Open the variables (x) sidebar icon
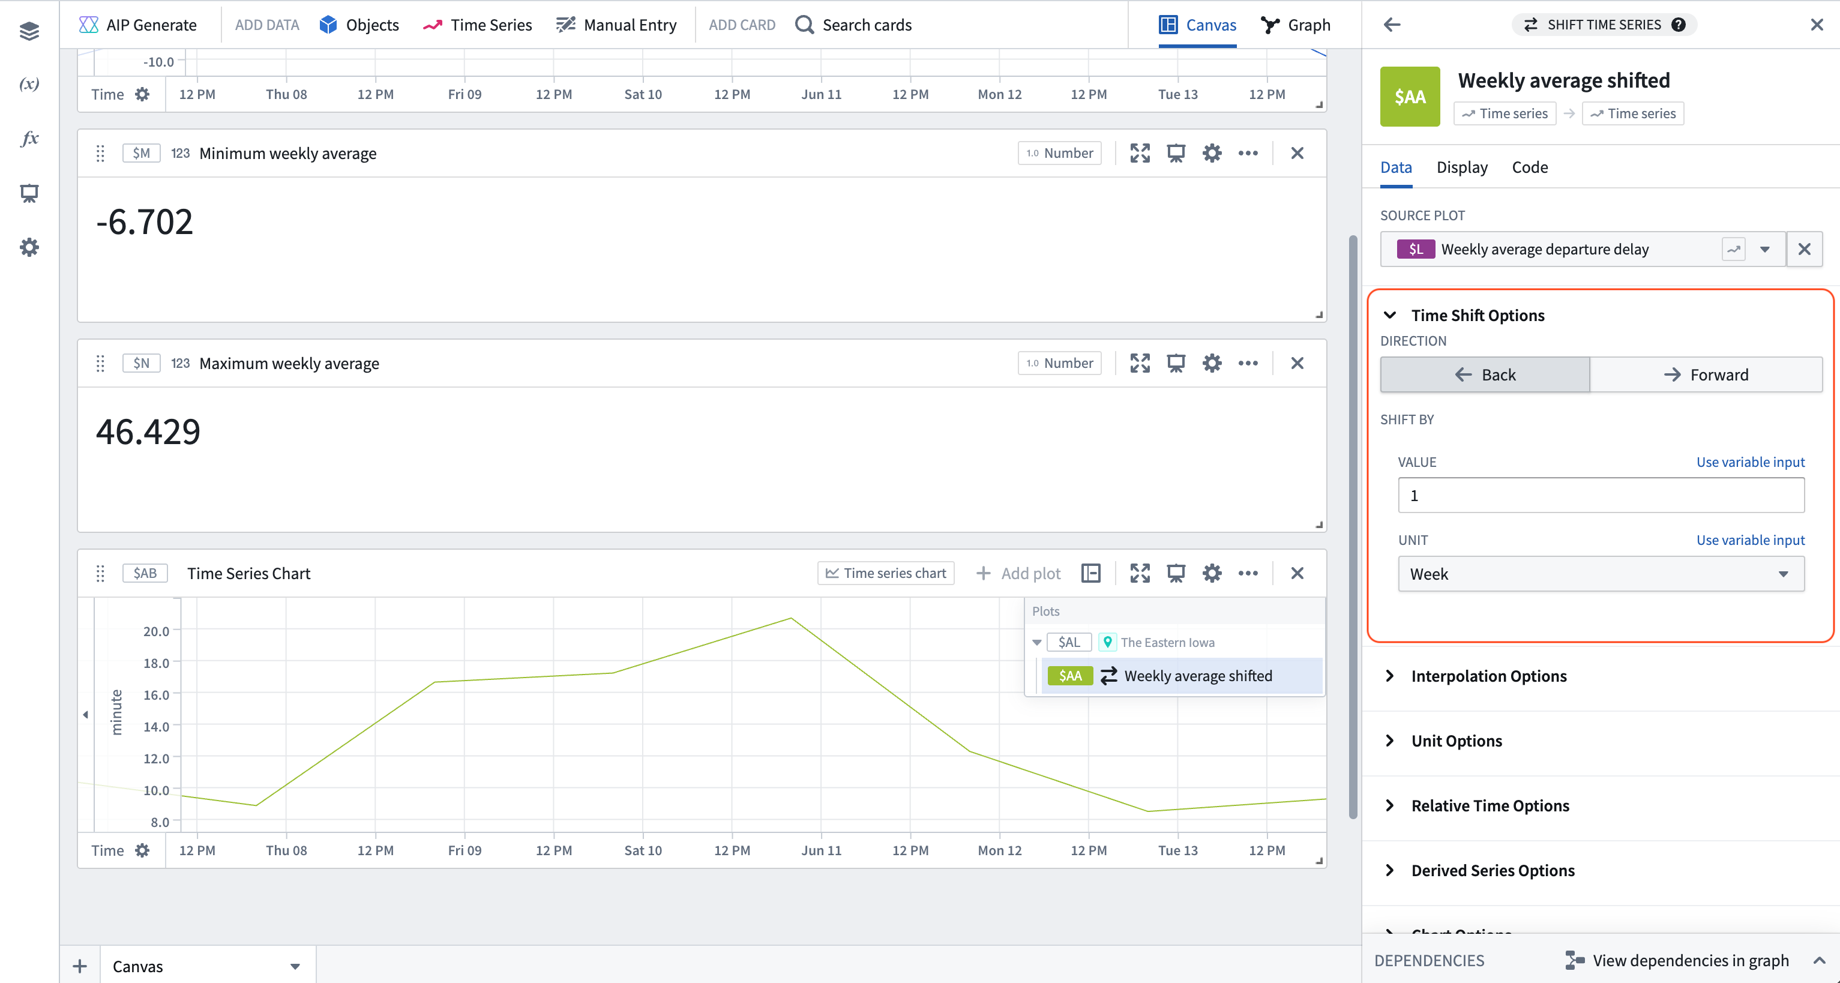This screenshot has width=1840, height=983. click(x=29, y=84)
